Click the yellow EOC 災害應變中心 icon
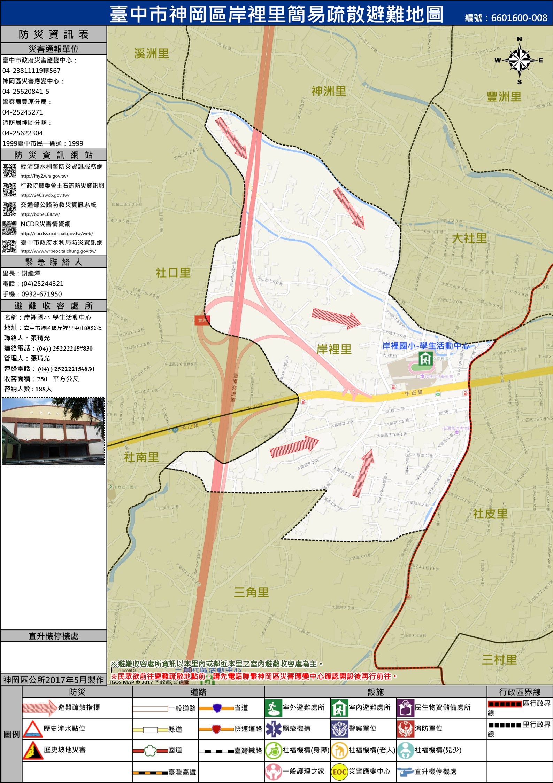 pyautogui.click(x=339, y=772)
